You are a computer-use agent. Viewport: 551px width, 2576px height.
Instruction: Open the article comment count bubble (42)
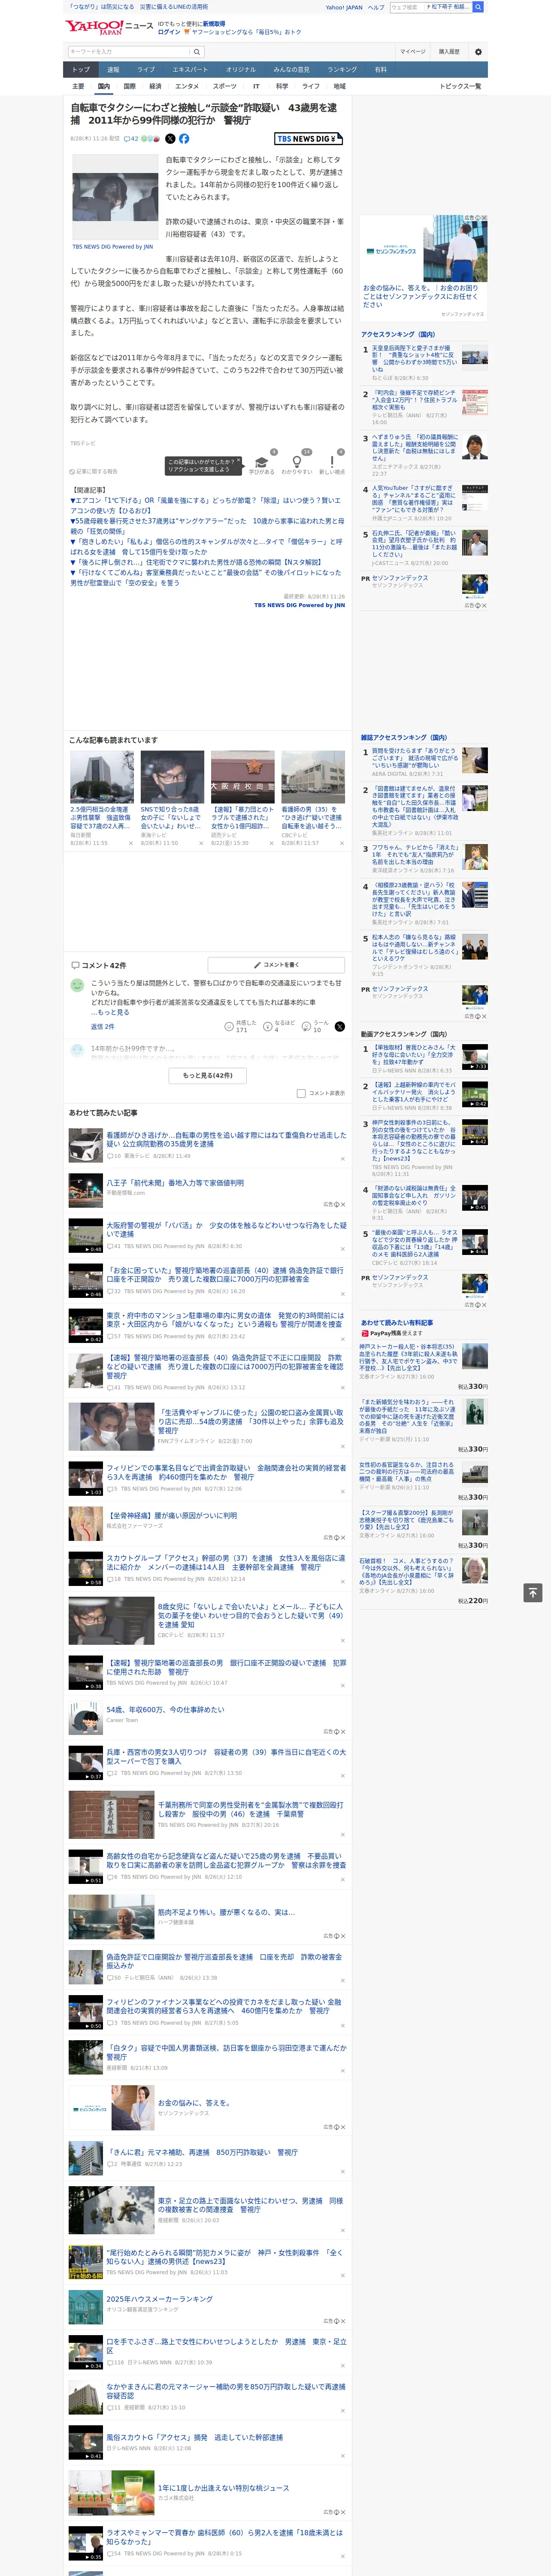point(131,139)
